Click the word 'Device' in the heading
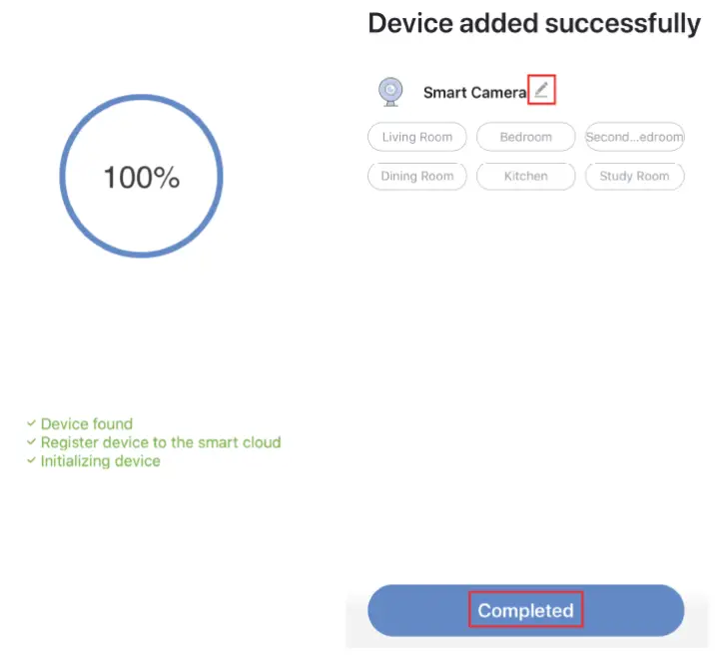Screen dimensions: 718x657 [409, 24]
